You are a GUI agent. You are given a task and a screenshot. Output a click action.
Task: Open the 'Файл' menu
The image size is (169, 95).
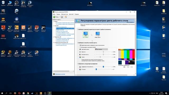(x=54, y=14)
